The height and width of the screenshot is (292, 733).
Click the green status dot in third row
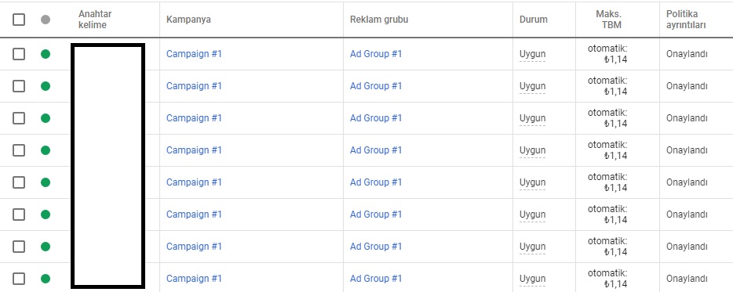tap(46, 118)
